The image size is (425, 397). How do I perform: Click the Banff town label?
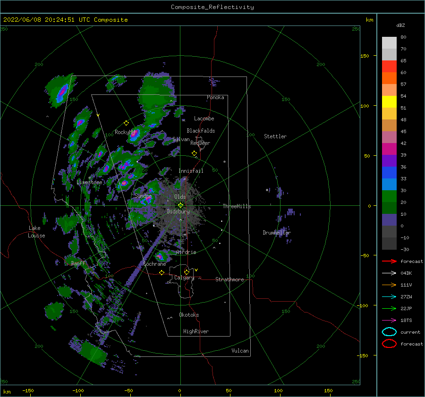(x=78, y=263)
